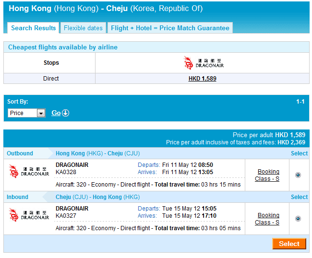Screen dimensions: 312x258
Task: Click the Outbound section label
Action: pyautogui.click(x=20, y=153)
